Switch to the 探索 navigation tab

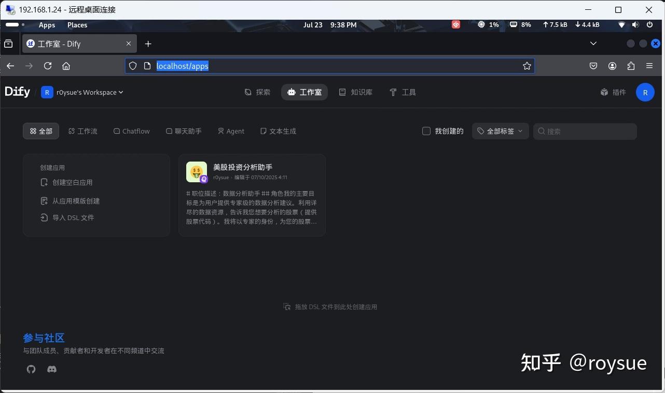click(x=257, y=92)
